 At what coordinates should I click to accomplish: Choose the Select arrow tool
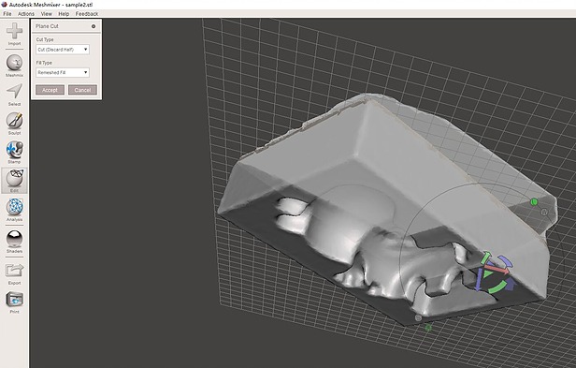pos(14,92)
